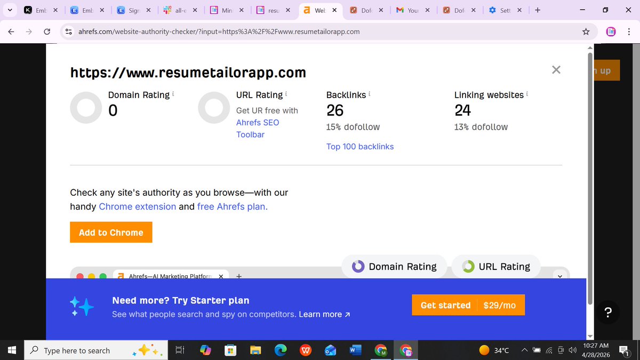Screen dimensions: 640x360
Task: Click the URL Rating pill with green ring
Action: (496, 267)
